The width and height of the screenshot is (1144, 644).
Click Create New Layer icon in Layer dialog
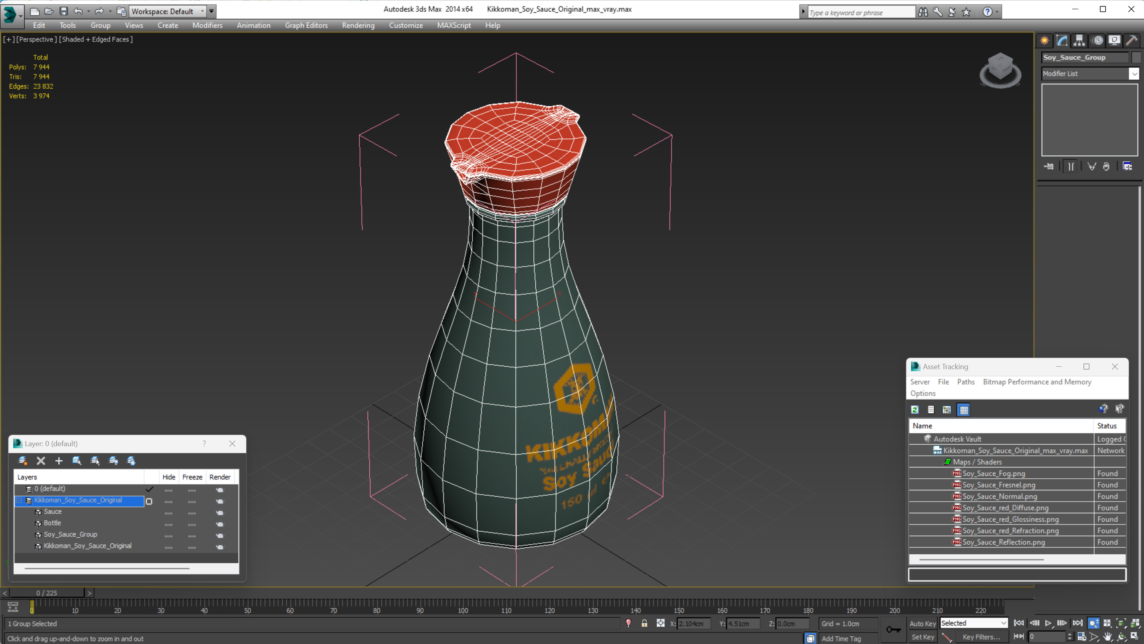click(22, 461)
